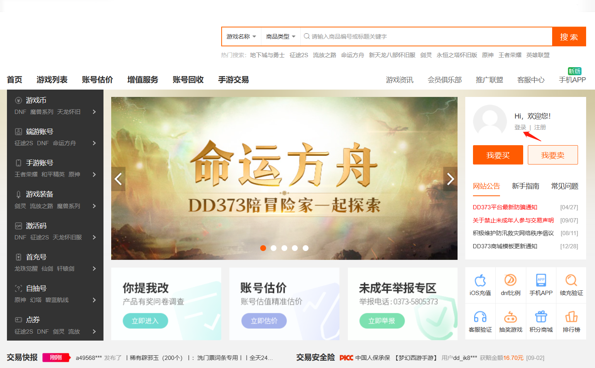The image size is (595, 368).
Task: Show next banner with right arrow
Action: click(450, 179)
